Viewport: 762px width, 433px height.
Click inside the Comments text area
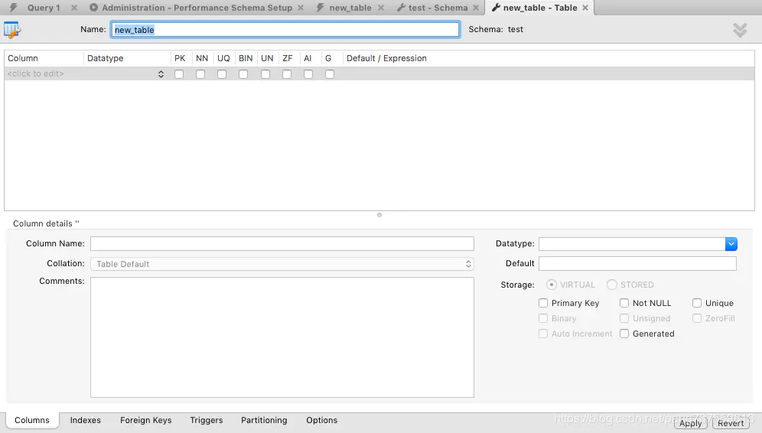point(282,337)
